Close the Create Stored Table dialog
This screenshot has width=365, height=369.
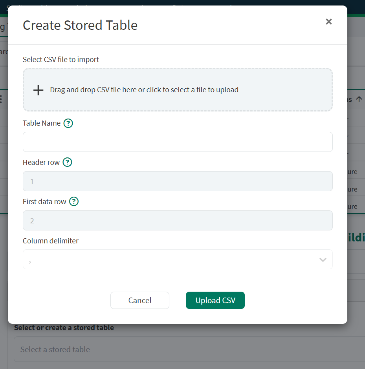click(x=329, y=22)
